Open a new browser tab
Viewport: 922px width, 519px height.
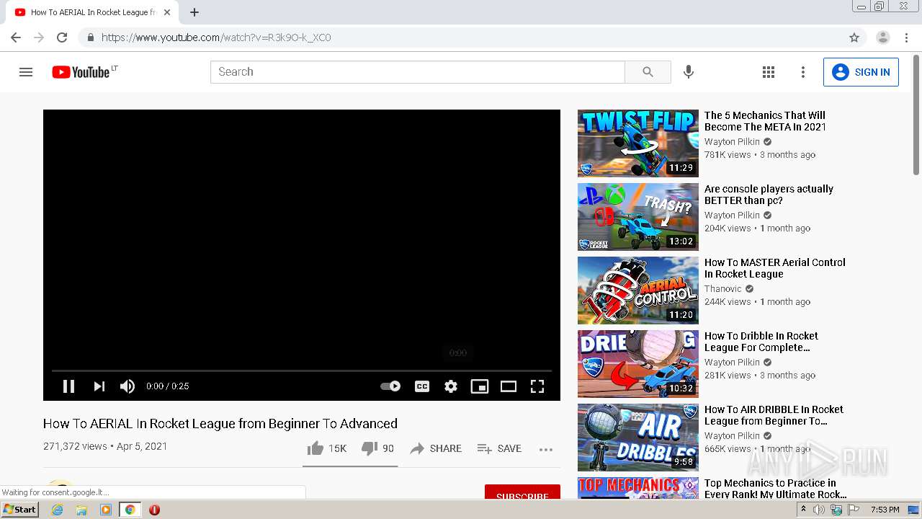pyautogui.click(x=194, y=12)
